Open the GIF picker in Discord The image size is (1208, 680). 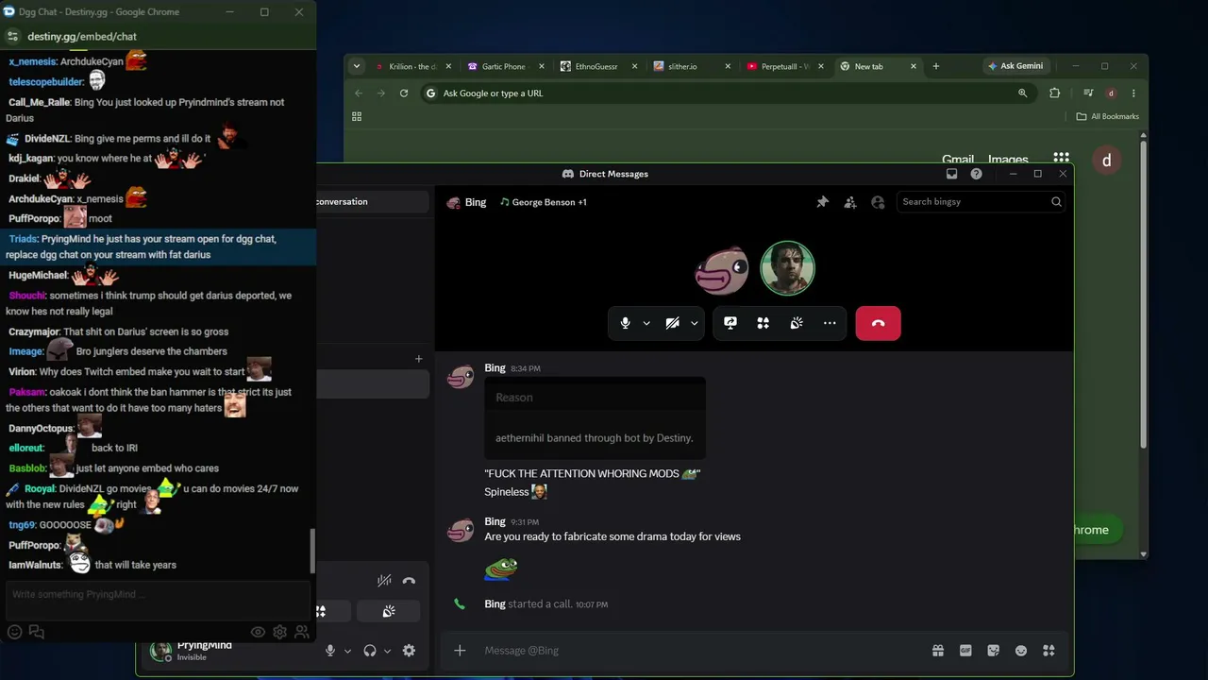(x=965, y=651)
